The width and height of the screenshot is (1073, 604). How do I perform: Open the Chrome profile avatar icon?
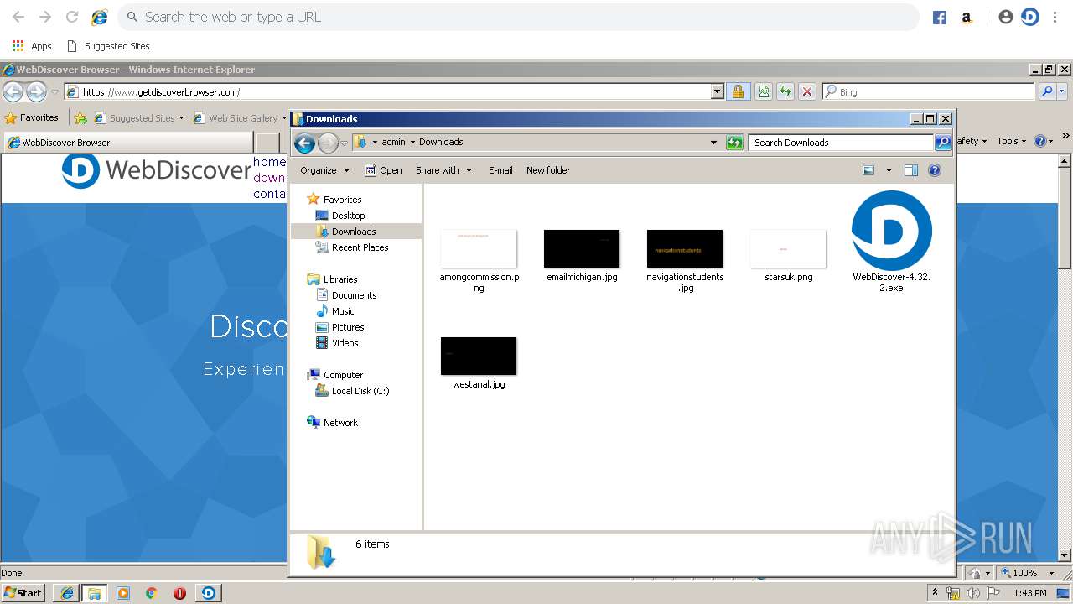[x=1005, y=17]
